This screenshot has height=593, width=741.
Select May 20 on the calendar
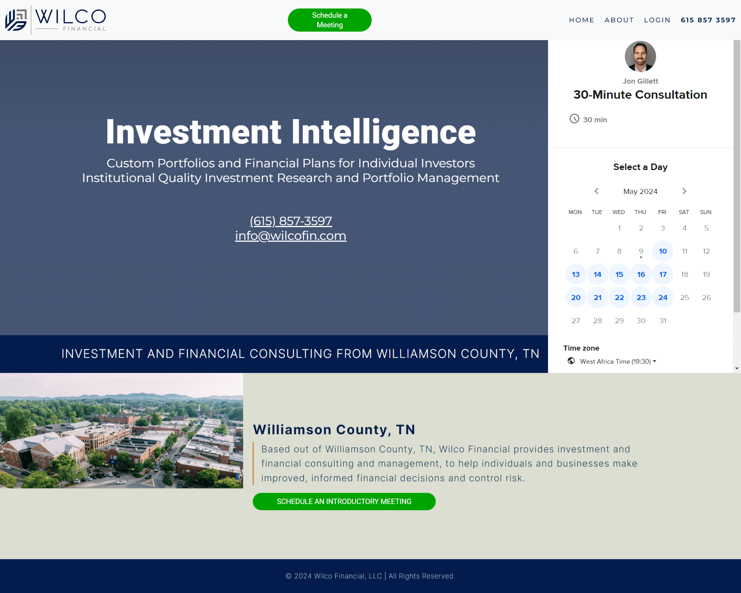tap(576, 298)
